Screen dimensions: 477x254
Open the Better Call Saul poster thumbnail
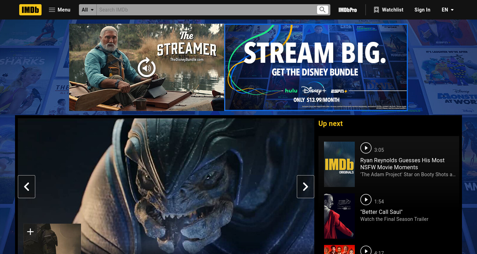pos(339,216)
